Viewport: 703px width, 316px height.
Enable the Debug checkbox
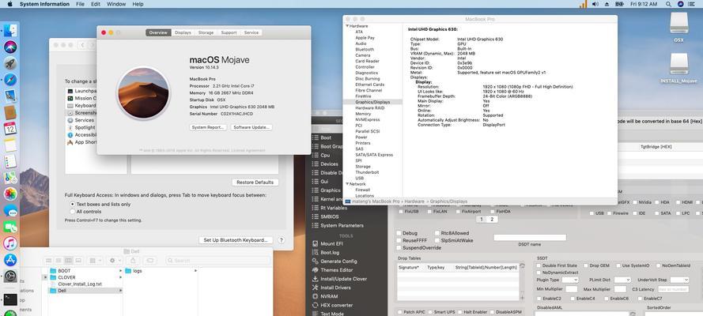399,233
